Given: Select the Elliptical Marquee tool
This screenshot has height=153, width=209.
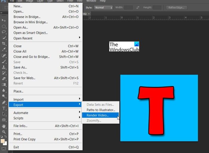Looking at the screenshot, I should (4, 26).
